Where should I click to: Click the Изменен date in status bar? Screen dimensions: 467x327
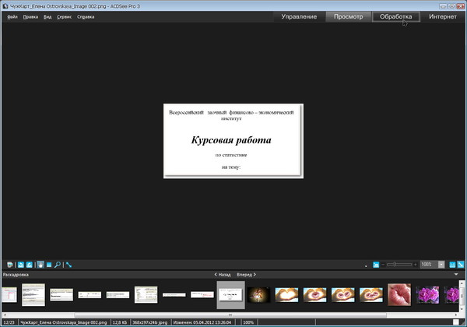click(202, 322)
